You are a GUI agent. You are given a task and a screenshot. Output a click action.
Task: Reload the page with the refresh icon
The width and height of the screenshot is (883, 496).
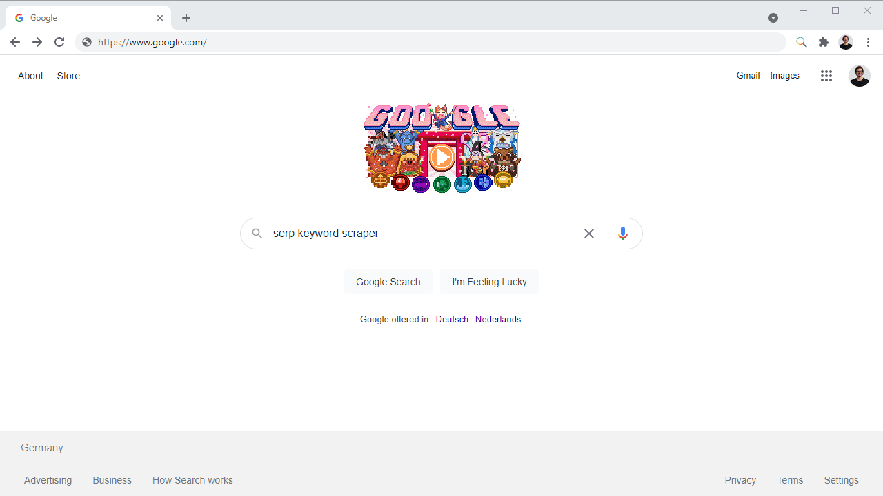coord(59,42)
